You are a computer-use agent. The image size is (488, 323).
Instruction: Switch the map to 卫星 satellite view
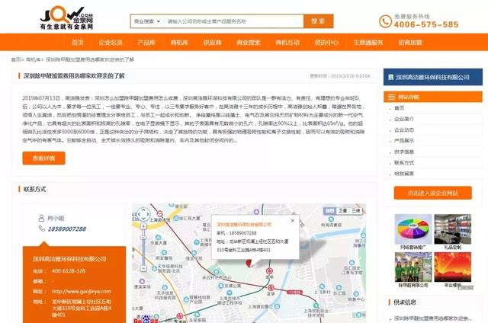tap(342, 211)
